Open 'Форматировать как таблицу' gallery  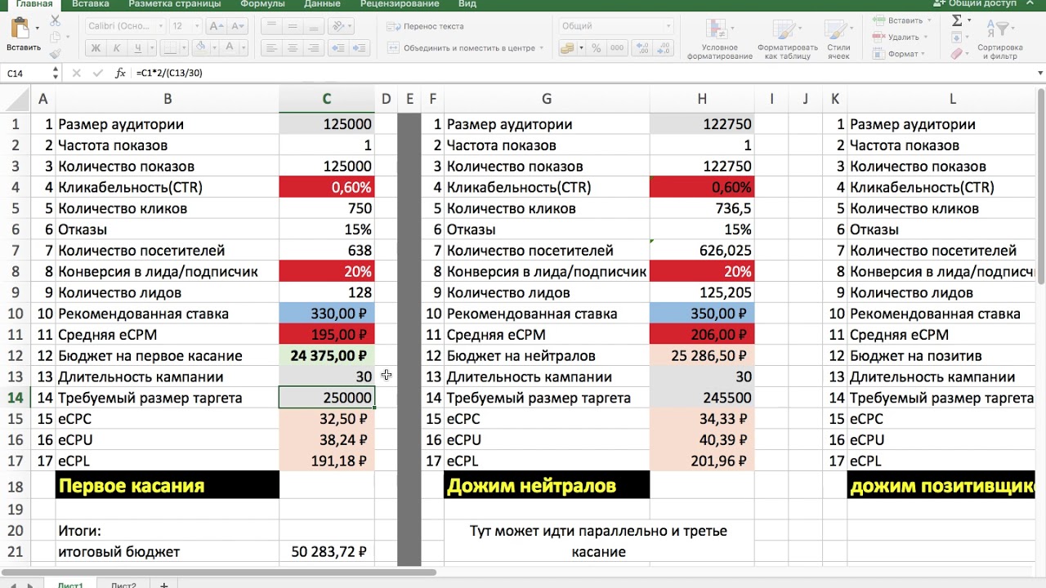pyautogui.click(x=788, y=39)
